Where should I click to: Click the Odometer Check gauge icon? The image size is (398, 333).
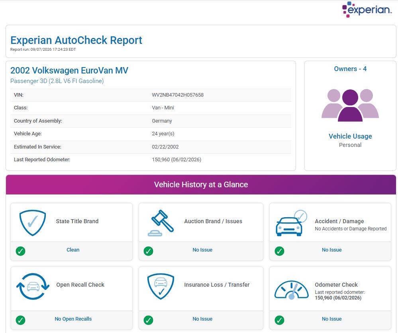pyautogui.click(x=291, y=290)
